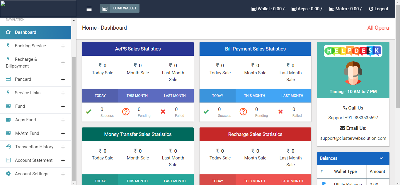Select Last Month tab in Bill Payment
Image resolution: width=400 pixels, height=185 pixels.
(292, 96)
